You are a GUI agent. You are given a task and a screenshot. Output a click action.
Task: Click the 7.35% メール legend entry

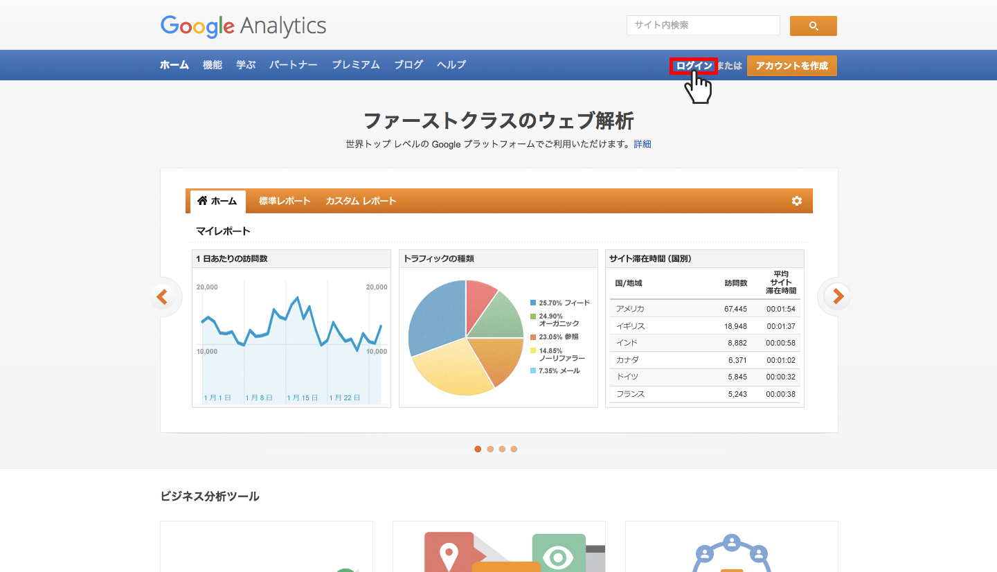point(555,371)
